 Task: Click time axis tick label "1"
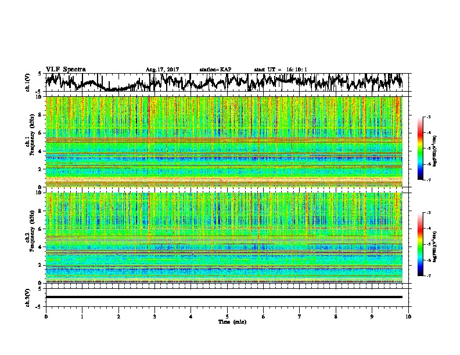(x=82, y=317)
